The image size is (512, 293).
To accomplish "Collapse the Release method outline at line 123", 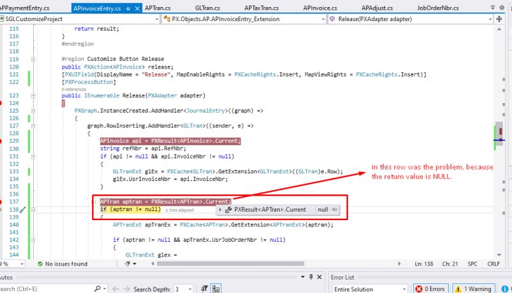I will 33,96.
